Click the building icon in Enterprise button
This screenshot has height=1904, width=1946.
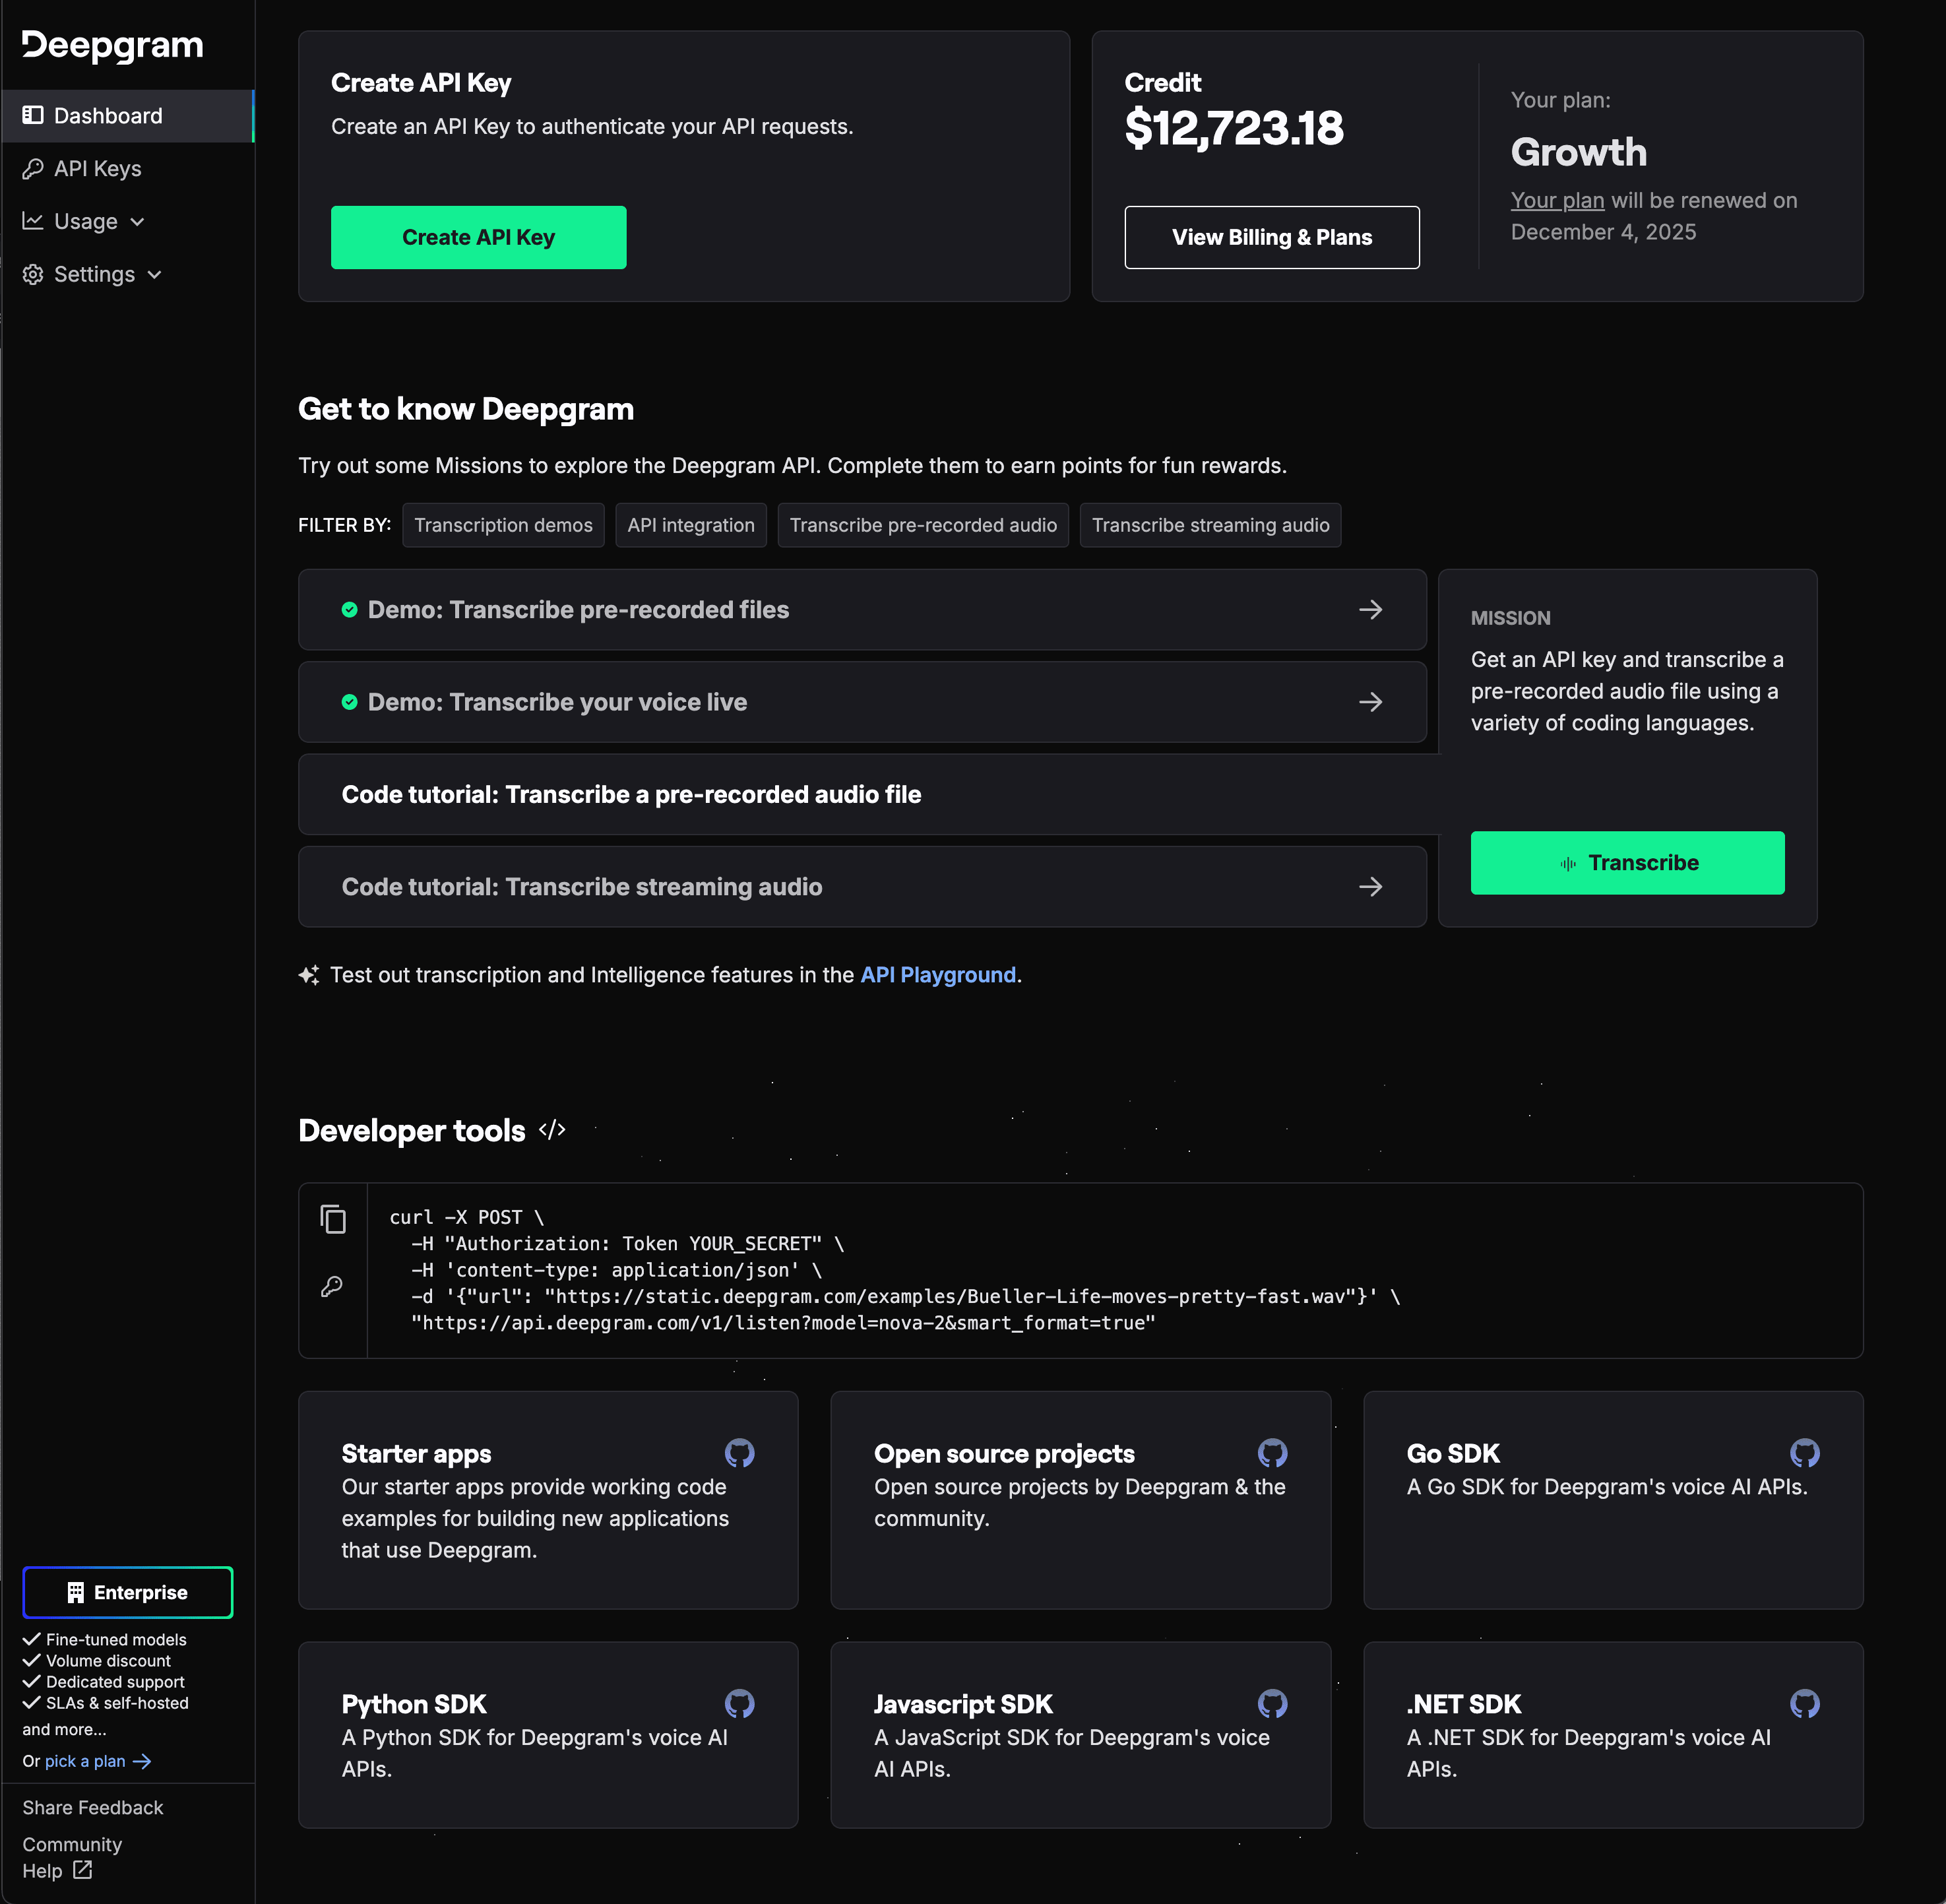click(76, 1592)
